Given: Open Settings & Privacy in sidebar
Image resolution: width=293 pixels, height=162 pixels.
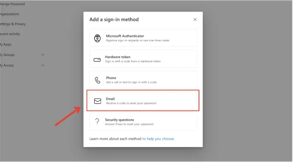Looking at the screenshot, I should (13, 24).
